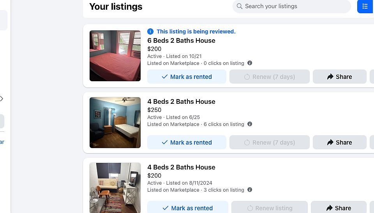This screenshot has height=213, width=374.
Task: Click the search magnifier icon
Action: tap(239, 6)
